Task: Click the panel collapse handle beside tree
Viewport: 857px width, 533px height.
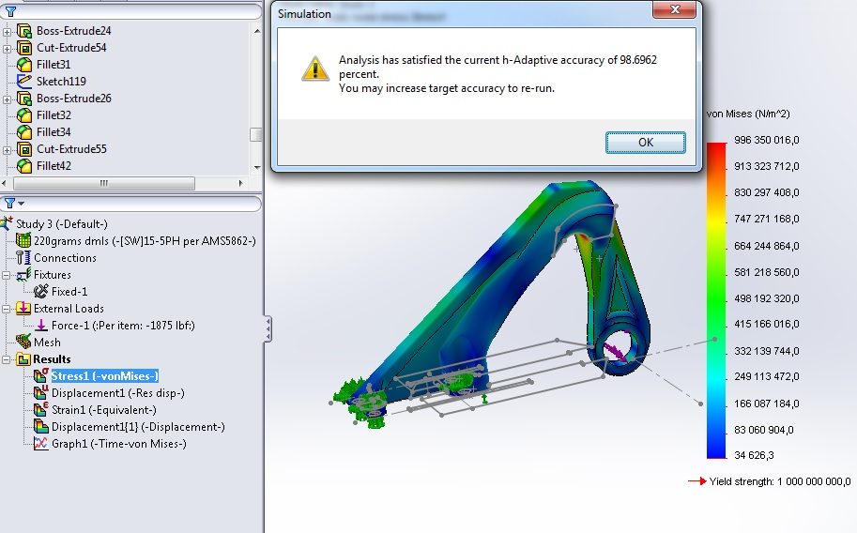Action: tap(268, 328)
